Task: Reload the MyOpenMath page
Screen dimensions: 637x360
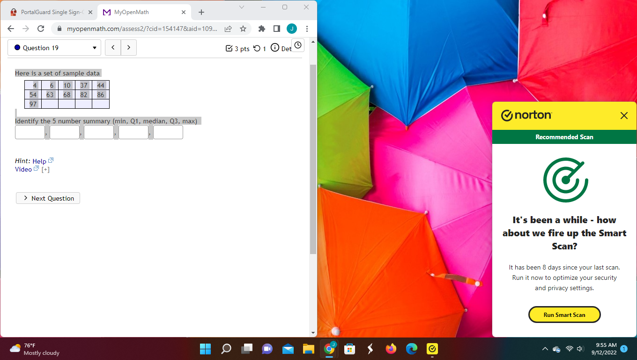Action: tap(41, 29)
